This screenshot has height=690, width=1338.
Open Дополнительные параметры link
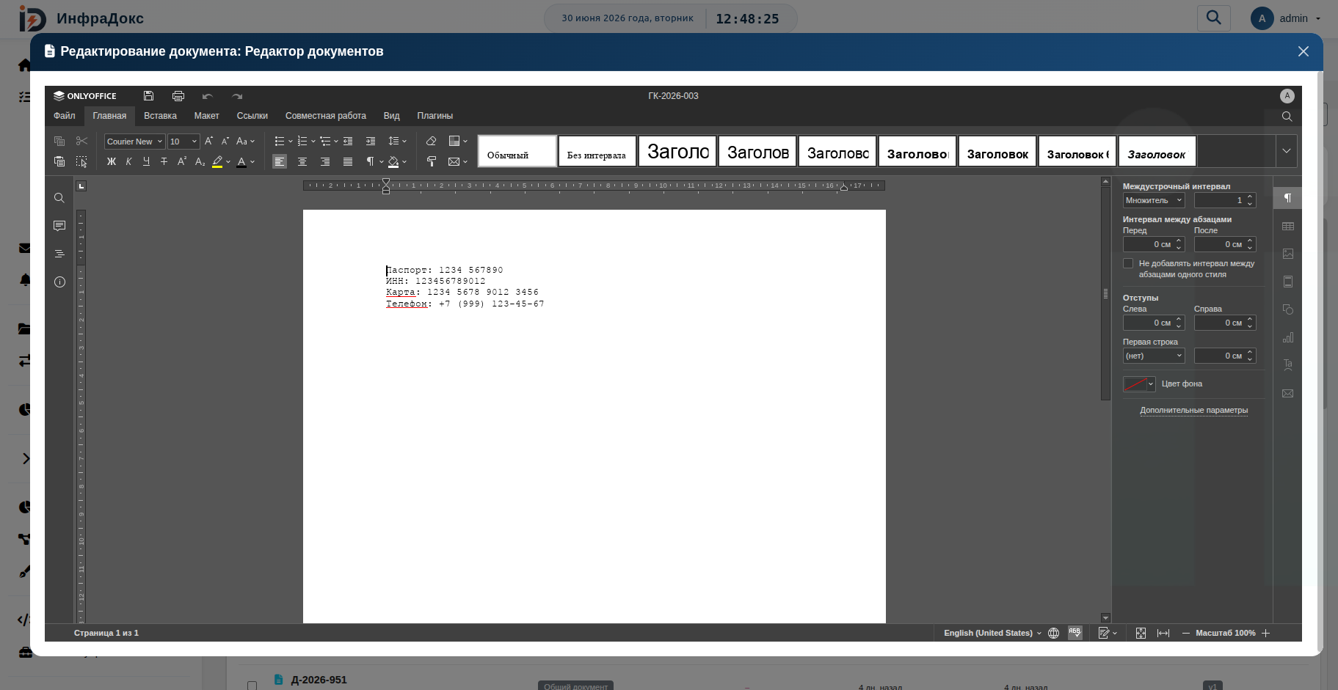(x=1193, y=410)
